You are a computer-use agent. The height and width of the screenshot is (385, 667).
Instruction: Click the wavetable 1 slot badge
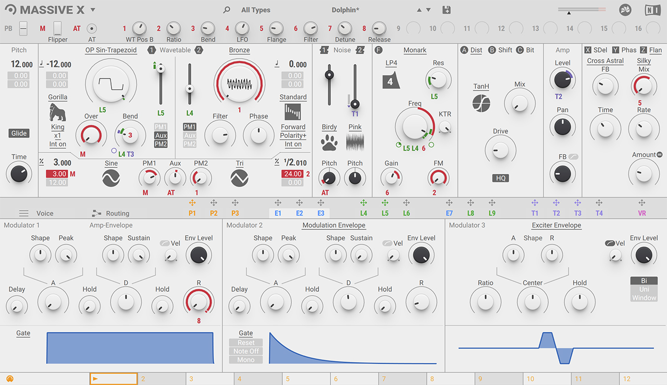coord(152,50)
